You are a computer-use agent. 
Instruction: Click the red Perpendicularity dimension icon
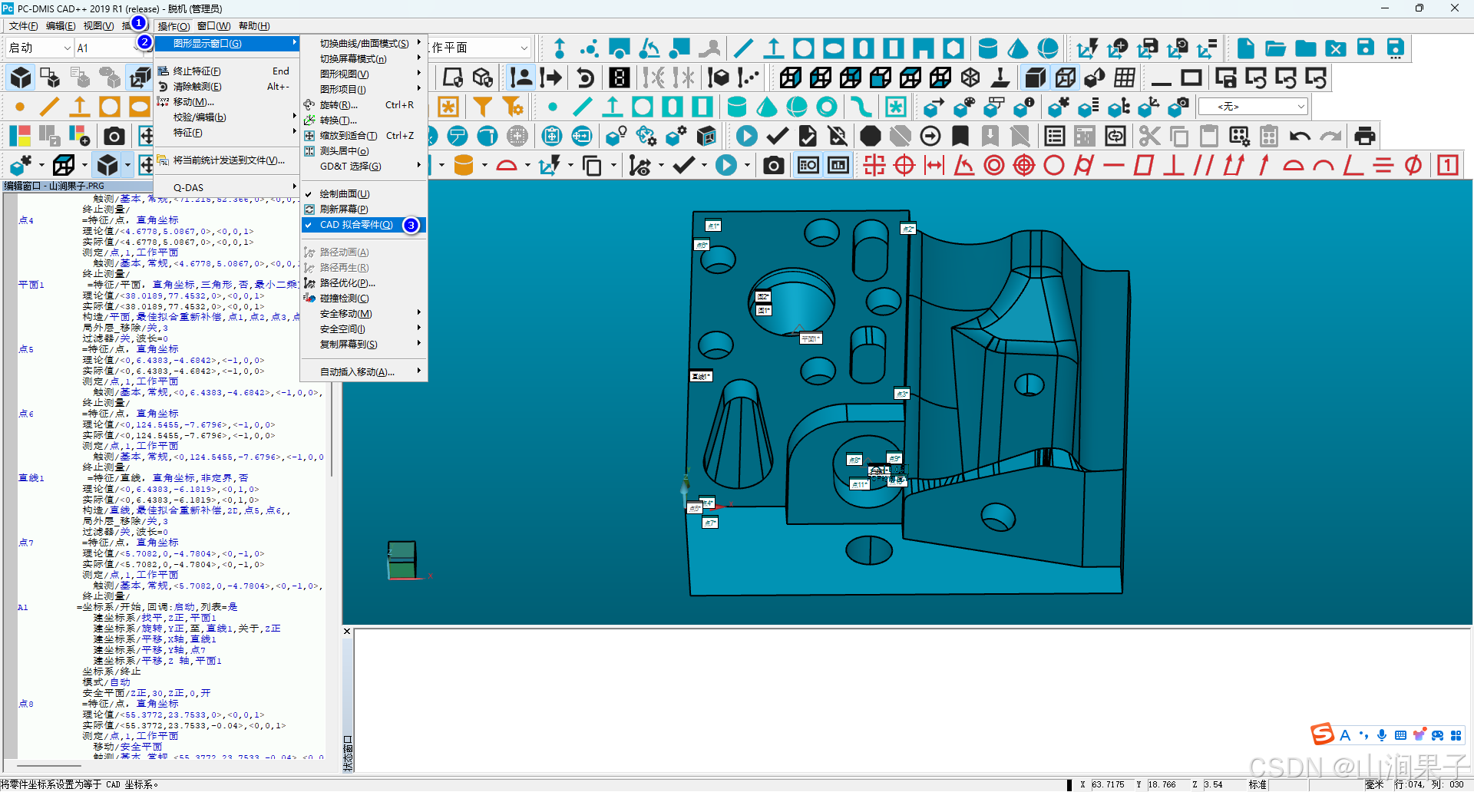tap(1173, 165)
